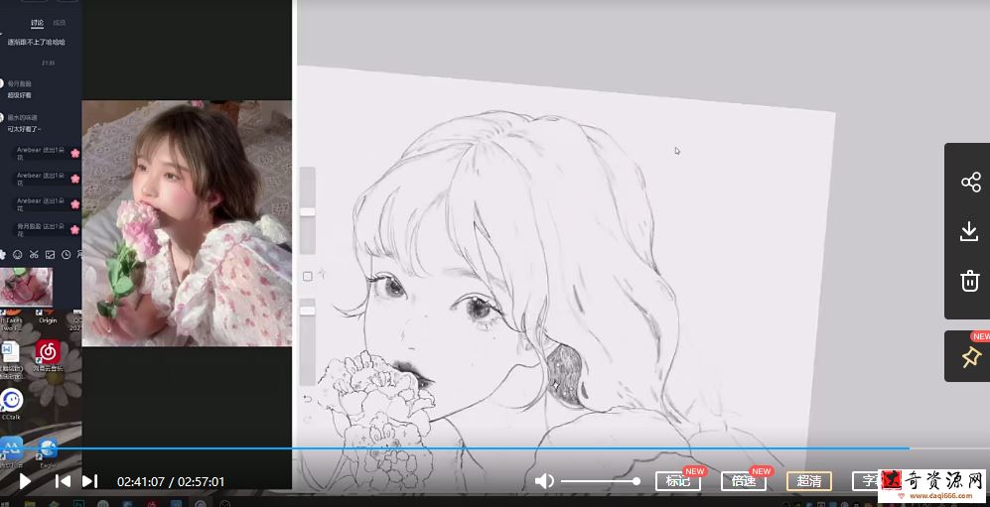The width and height of the screenshot is (990, 507).
Task: Skip to the next video
Action: click(89, 481)
